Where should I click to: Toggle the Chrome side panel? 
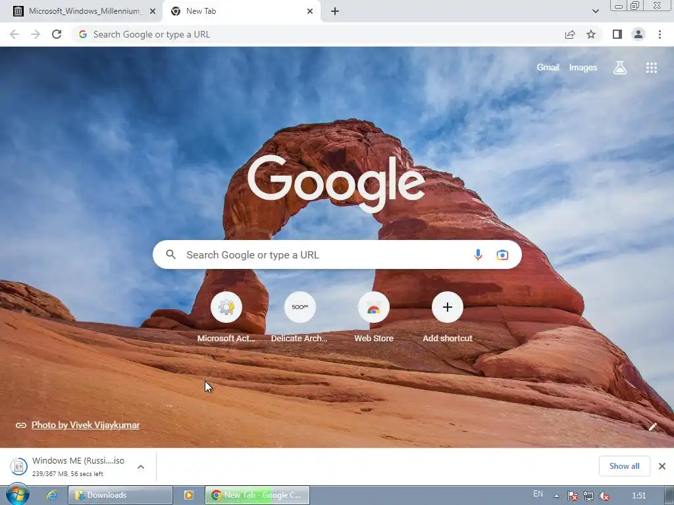(617, 34)
